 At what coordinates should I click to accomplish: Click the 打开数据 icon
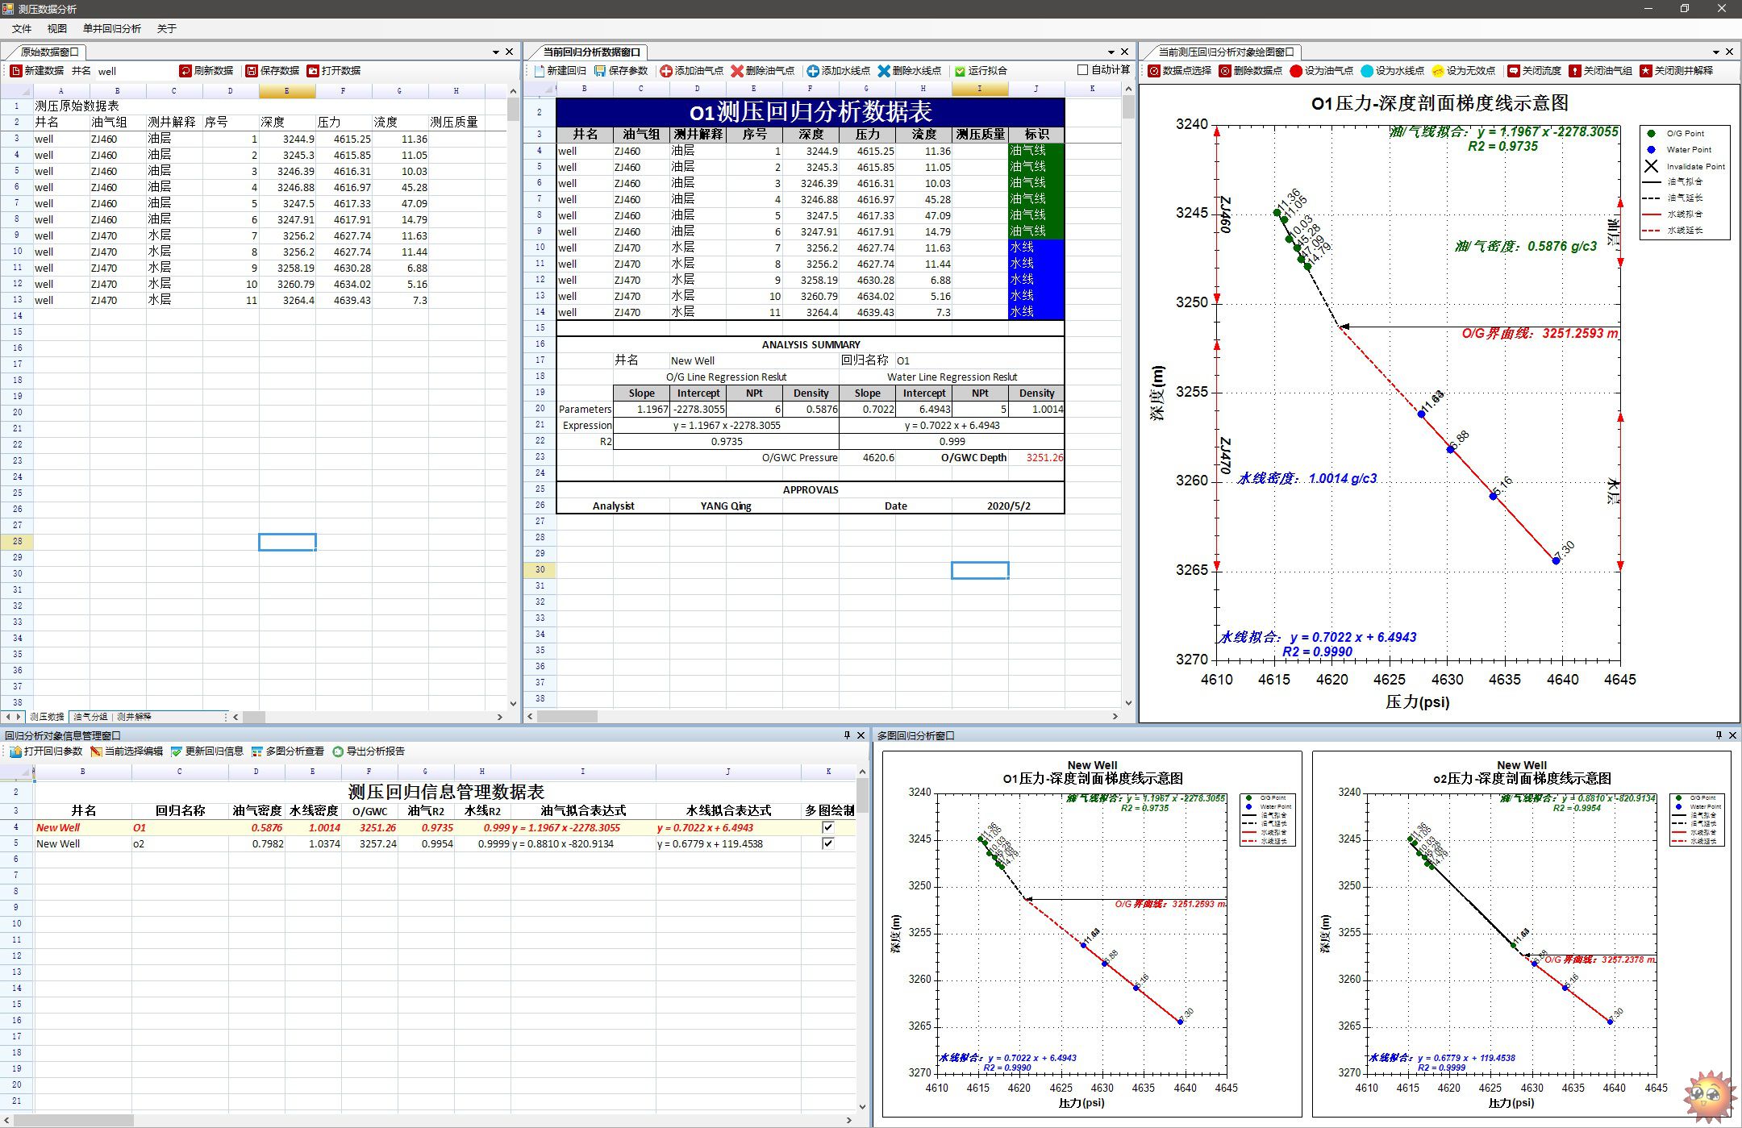(313, 71)
